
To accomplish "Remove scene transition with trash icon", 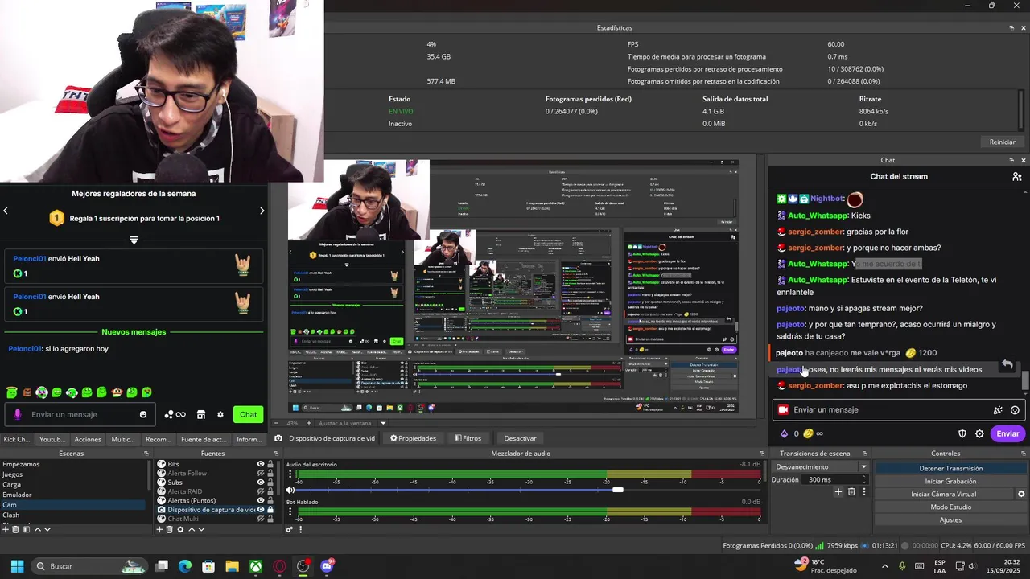I will click(x=851, y=491).
